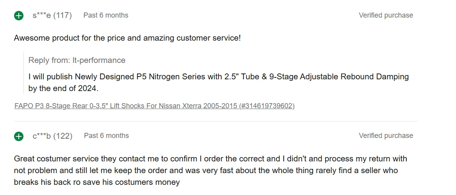This screenshot has width=456, height=195.
Task: Click the "by the end of 2024." reply line
Action: coord(64,88)
